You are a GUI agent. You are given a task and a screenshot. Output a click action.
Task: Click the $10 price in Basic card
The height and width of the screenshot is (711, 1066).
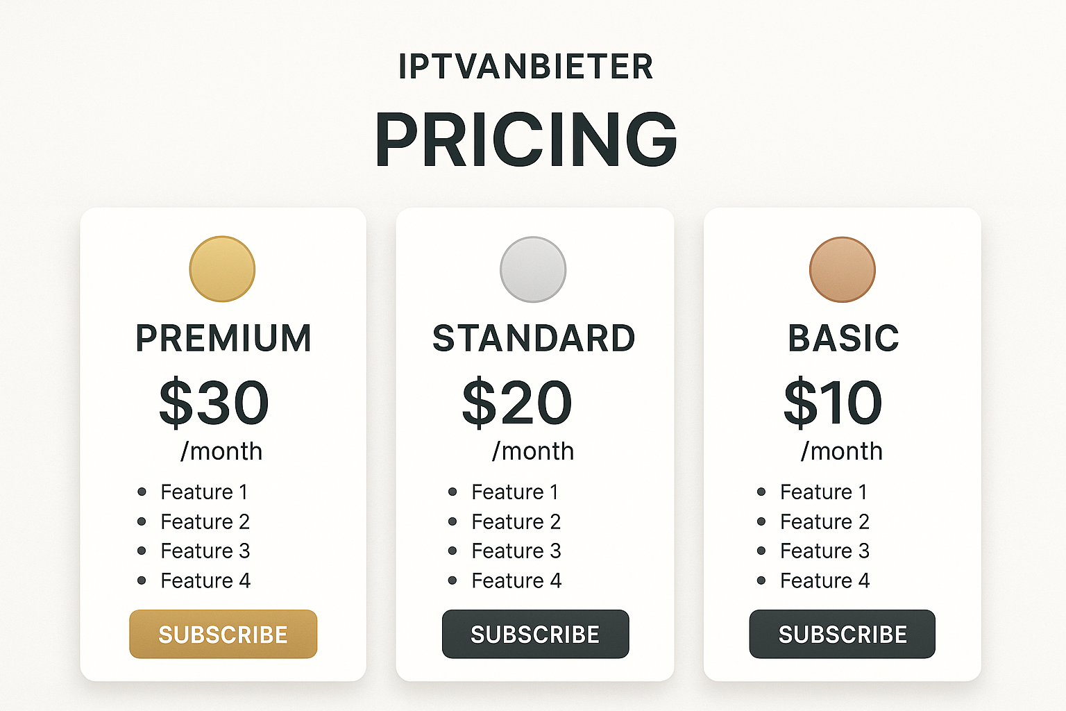point(833,402)
